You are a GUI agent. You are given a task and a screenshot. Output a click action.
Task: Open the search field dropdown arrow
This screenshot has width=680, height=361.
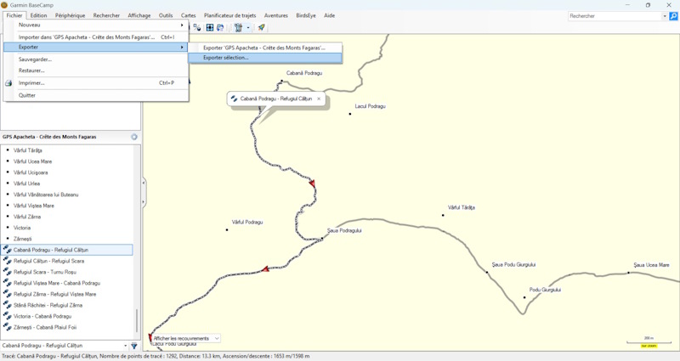point(665,16)
